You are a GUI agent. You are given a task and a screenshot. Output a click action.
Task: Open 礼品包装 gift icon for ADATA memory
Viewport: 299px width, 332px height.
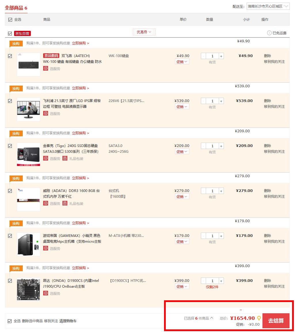pyautogui.click(x=65, y=203)
